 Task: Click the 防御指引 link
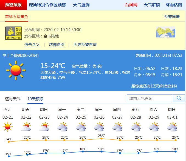57,45
